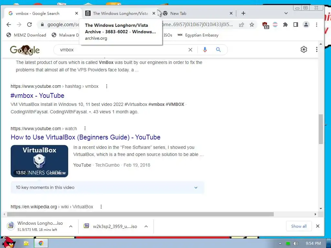
Task: Dismiss the downloads bar
Action: [x=317, y=226]
